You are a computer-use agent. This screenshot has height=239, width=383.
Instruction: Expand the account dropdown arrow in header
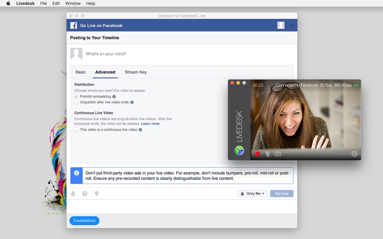(x=292, y=25)
